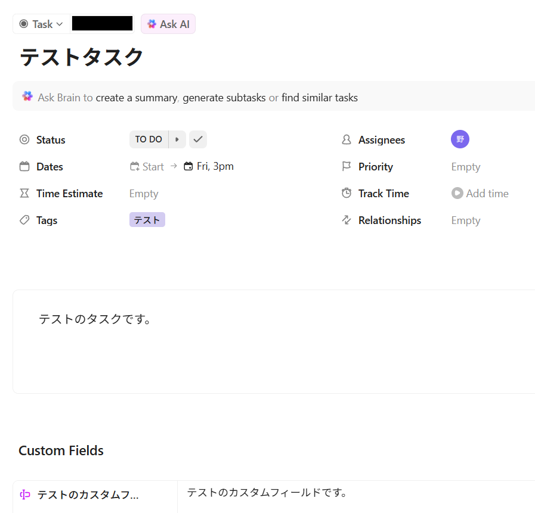
Task: Click the Ask AI sparkle button
Action: coord(168,24)
